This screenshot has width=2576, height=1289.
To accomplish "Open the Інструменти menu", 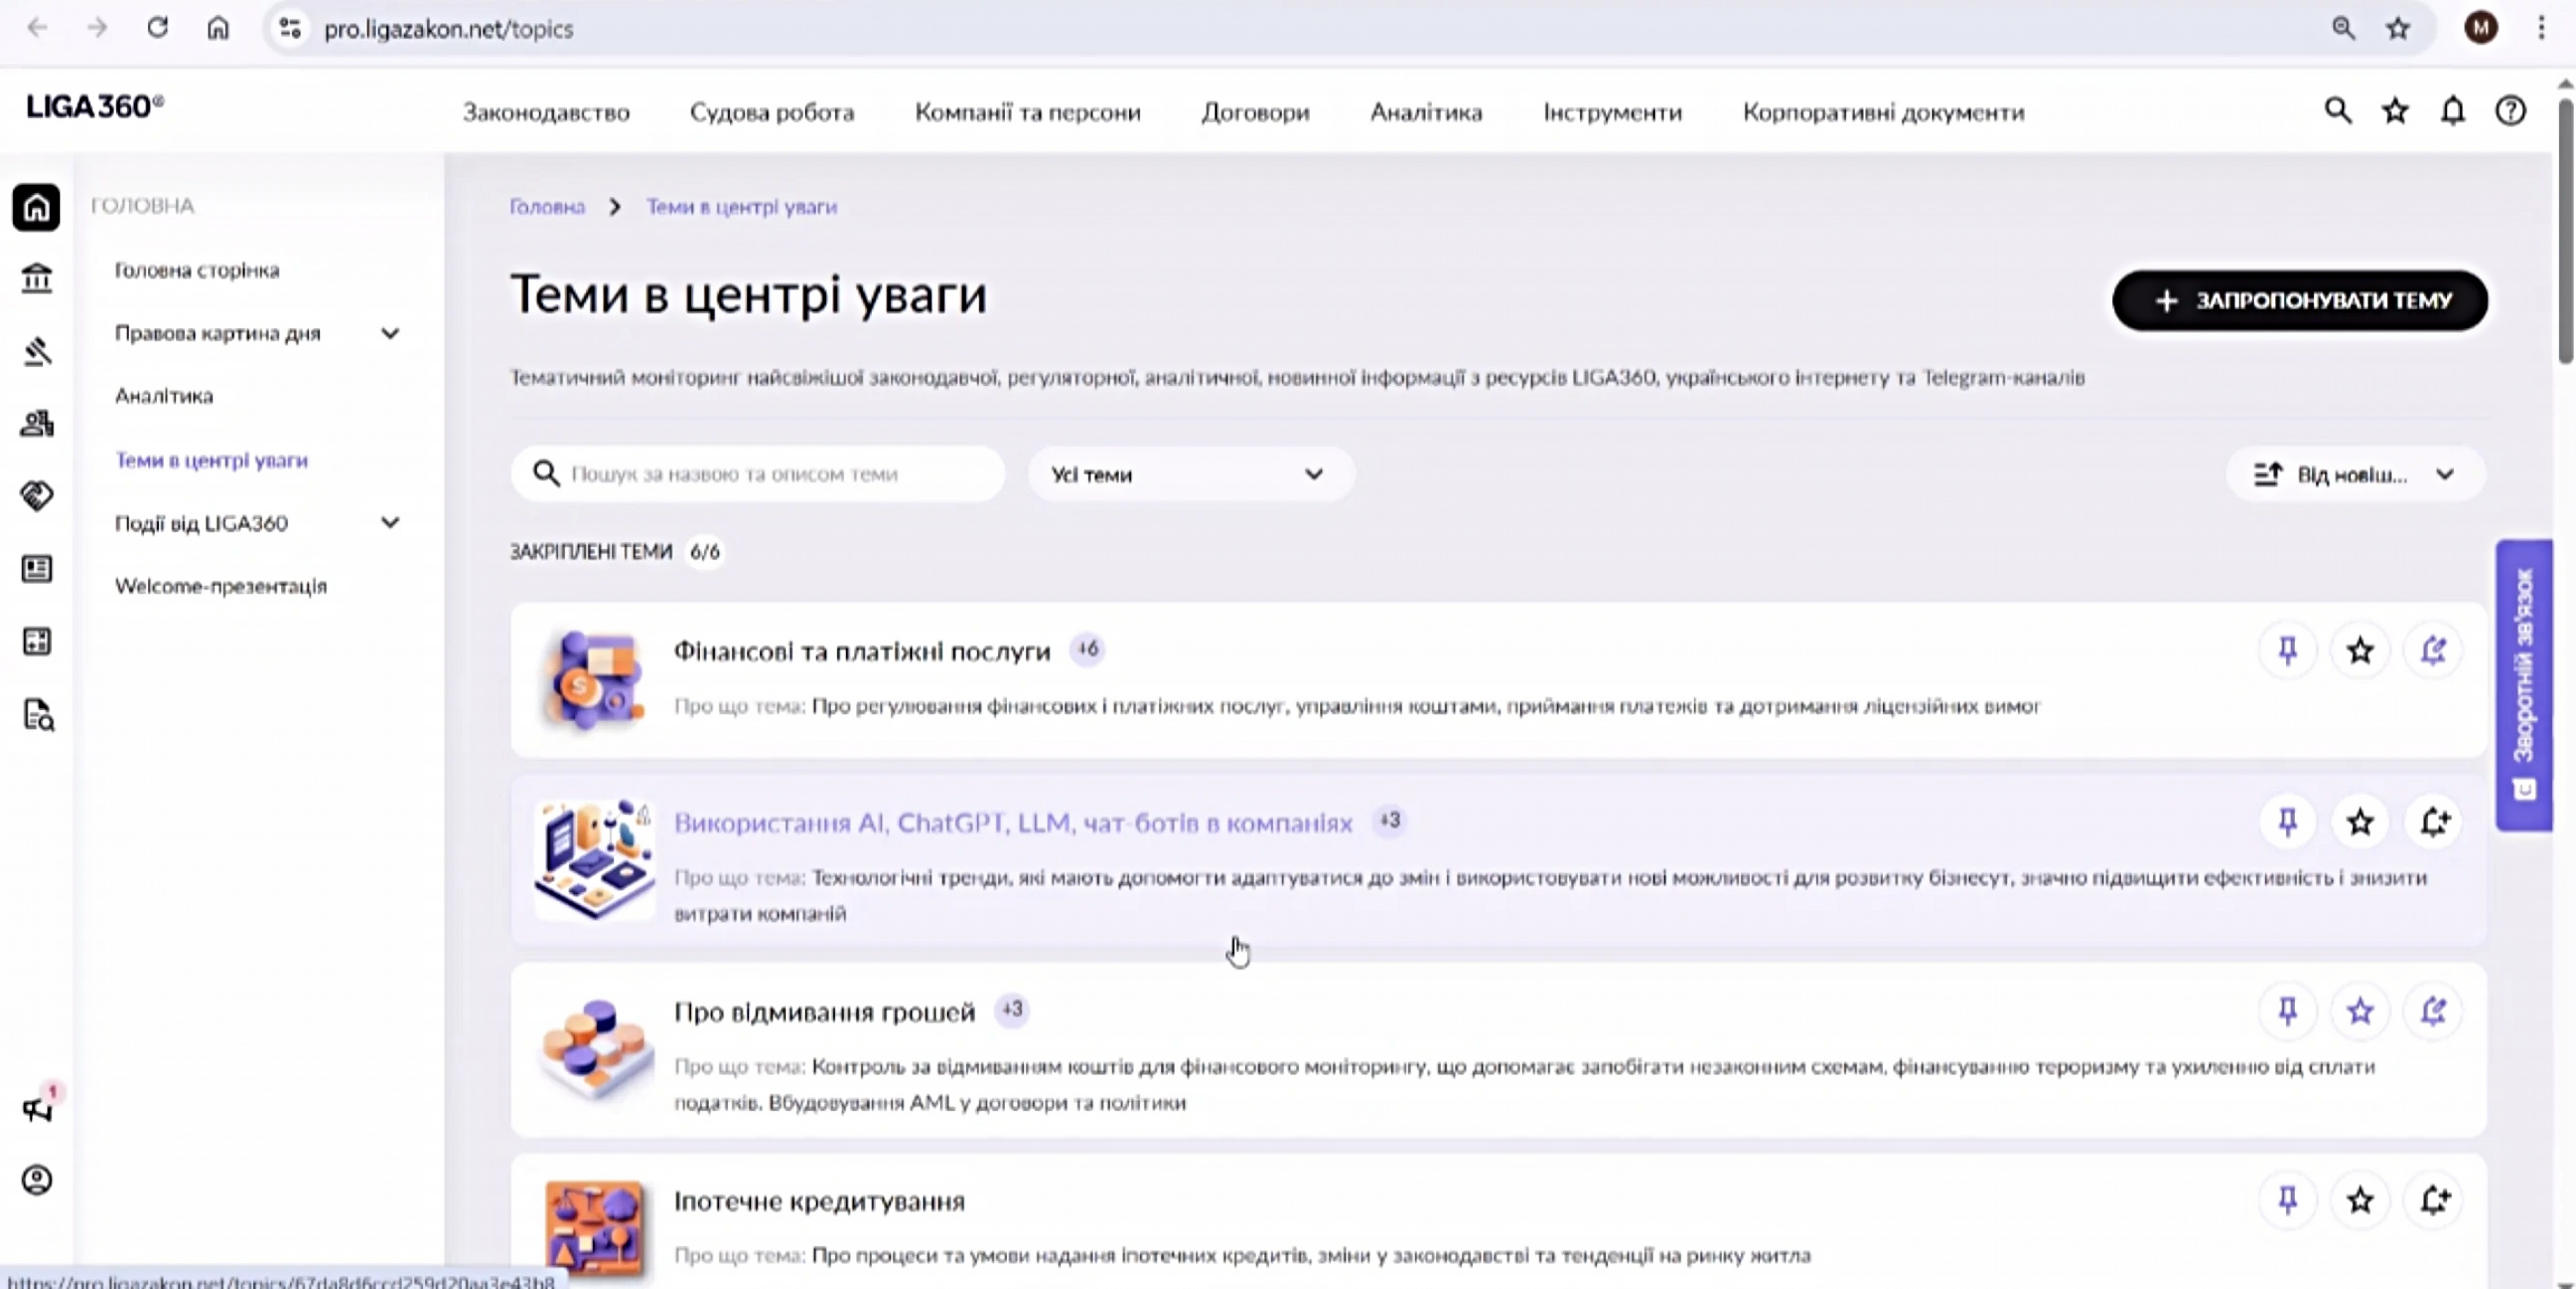I will click(x=1612, y=113).
